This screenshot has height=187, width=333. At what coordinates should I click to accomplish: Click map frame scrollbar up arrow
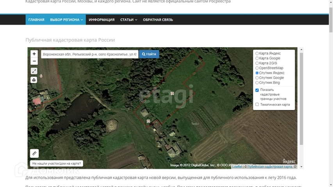pos(301,49)
